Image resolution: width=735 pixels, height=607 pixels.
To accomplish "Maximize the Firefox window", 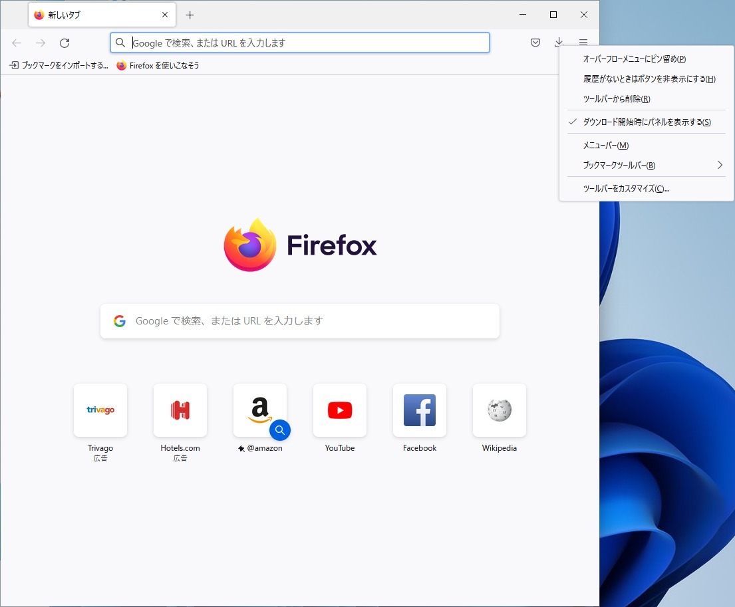I will coord(553,15).
